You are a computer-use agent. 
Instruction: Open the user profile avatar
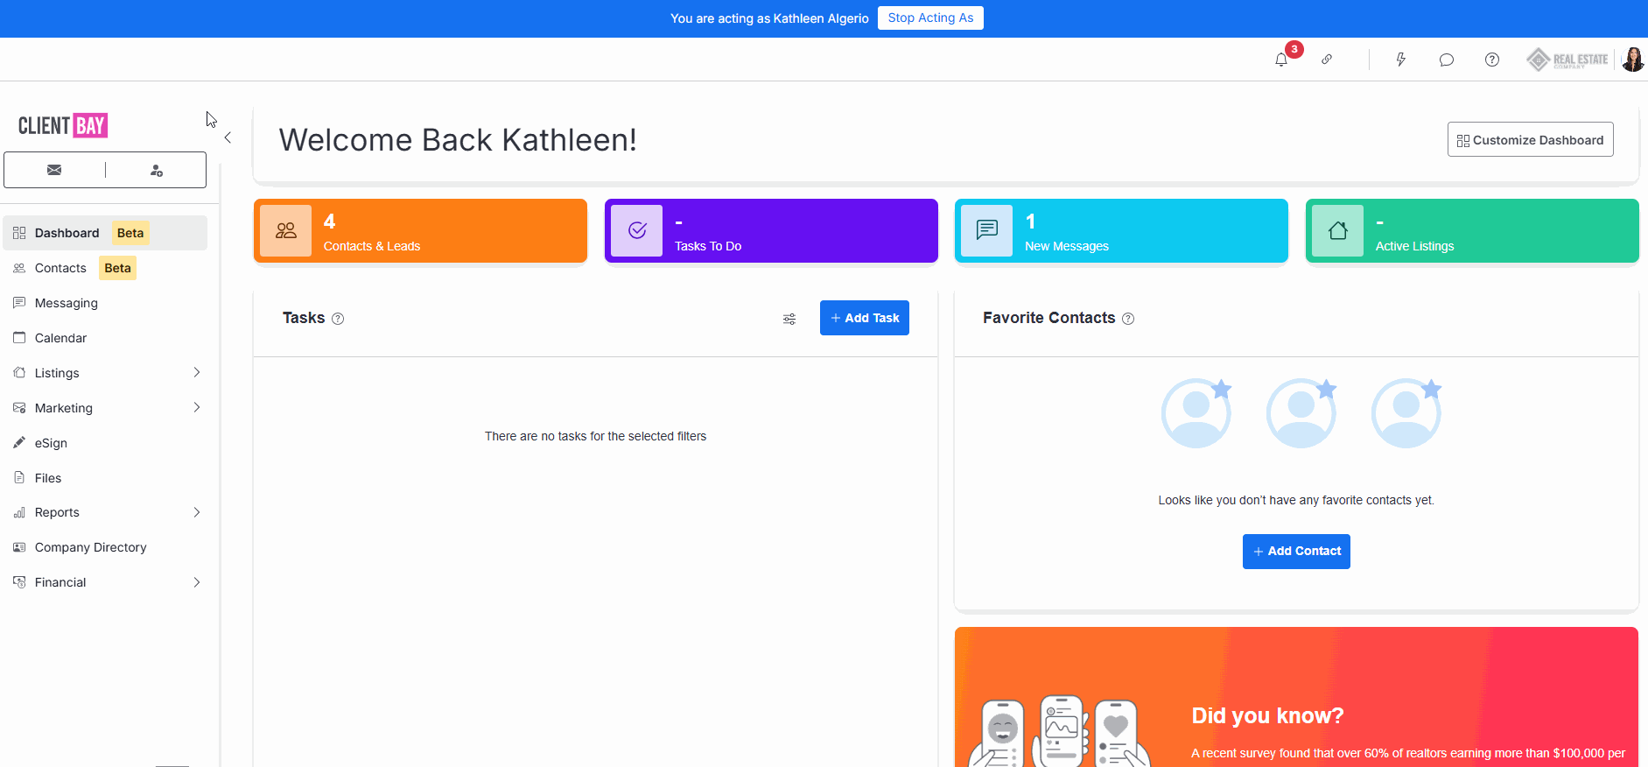point(1632,60)
